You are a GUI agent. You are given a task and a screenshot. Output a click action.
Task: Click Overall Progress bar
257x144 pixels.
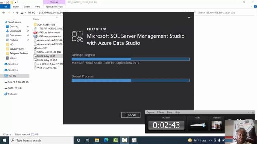131,80
